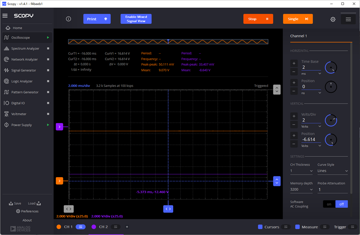
Task: Open the hamburger menu beside Scopy logo
Action: point(5,16)
